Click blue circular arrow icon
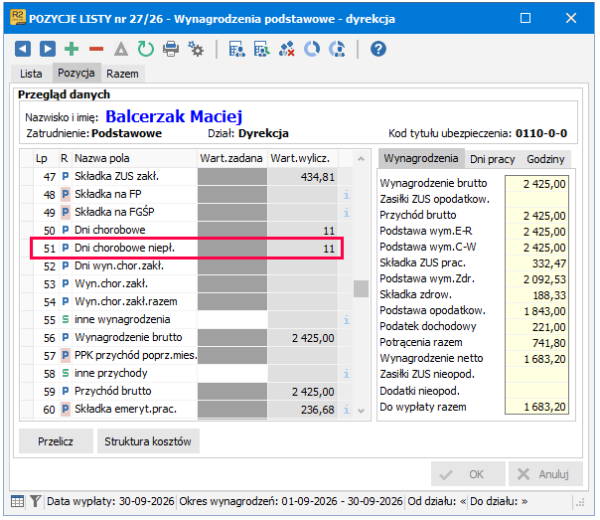600x520 pixels. coord(312,49)
